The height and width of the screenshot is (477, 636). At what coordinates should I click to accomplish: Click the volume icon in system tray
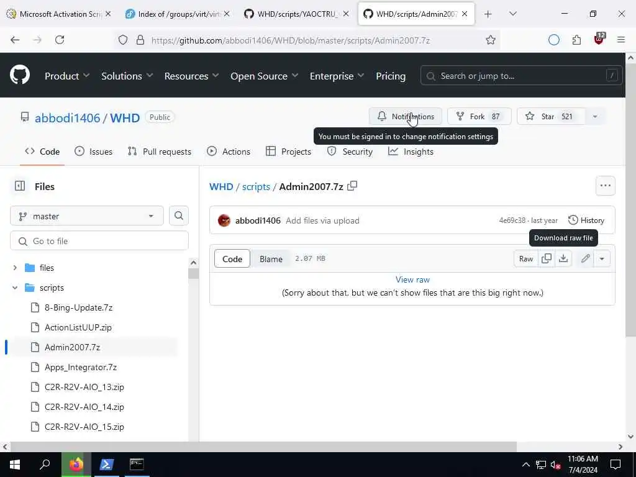click(x=556, y=465)
